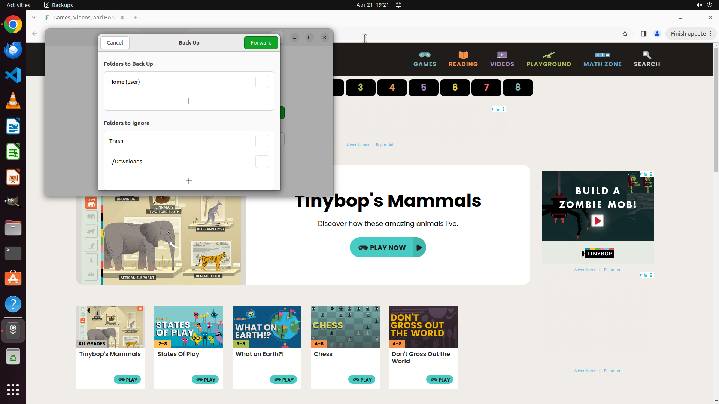Open Thunderbird from the dock
This screenshot has height=404, width=719.
(x=13, y=50)
